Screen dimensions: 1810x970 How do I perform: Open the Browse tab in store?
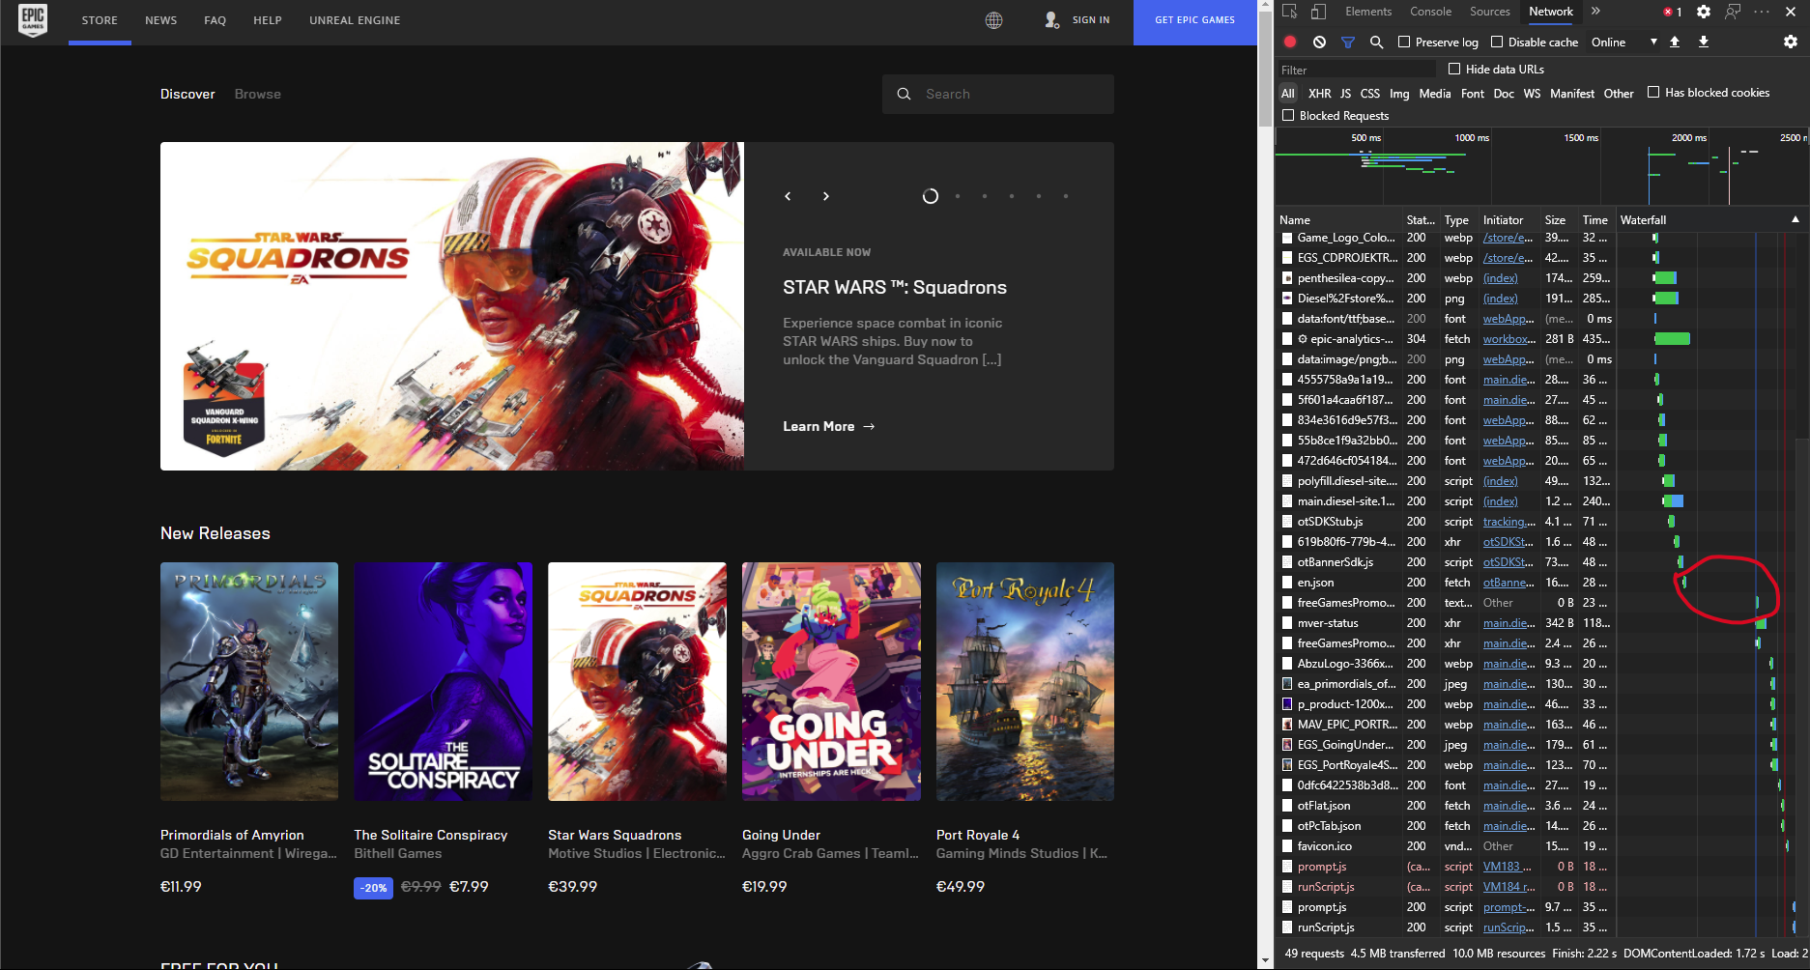click(257, 94)
